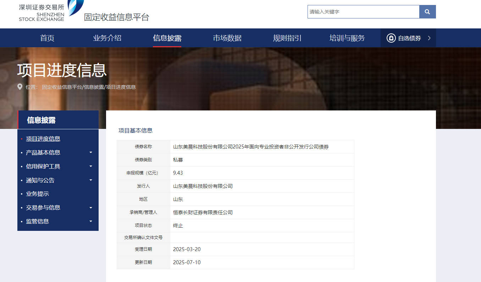Click the 受理日期 row label

coord(143,249)
